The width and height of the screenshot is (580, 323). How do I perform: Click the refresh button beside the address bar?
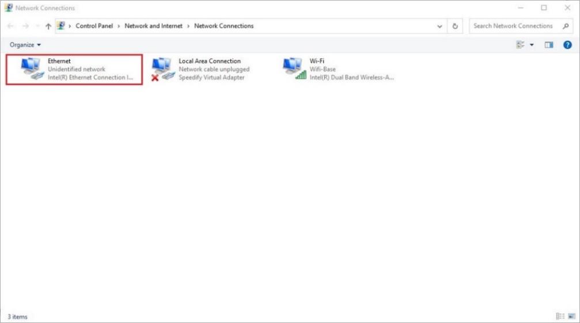click(455, 26)
